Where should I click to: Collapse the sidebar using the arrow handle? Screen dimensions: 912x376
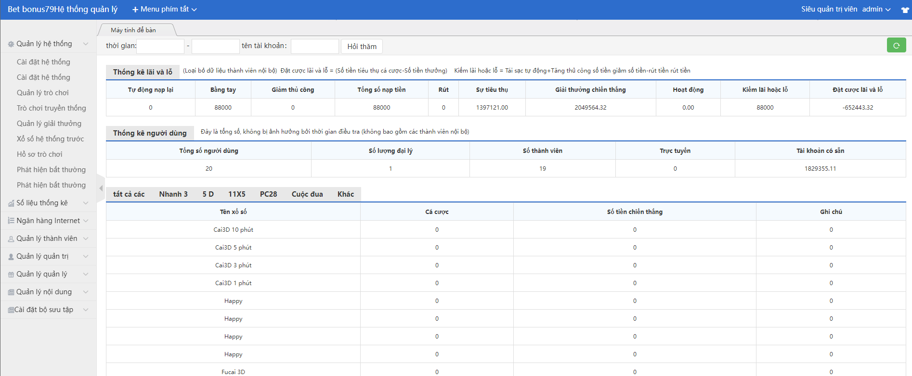click(x=101, y=188)
